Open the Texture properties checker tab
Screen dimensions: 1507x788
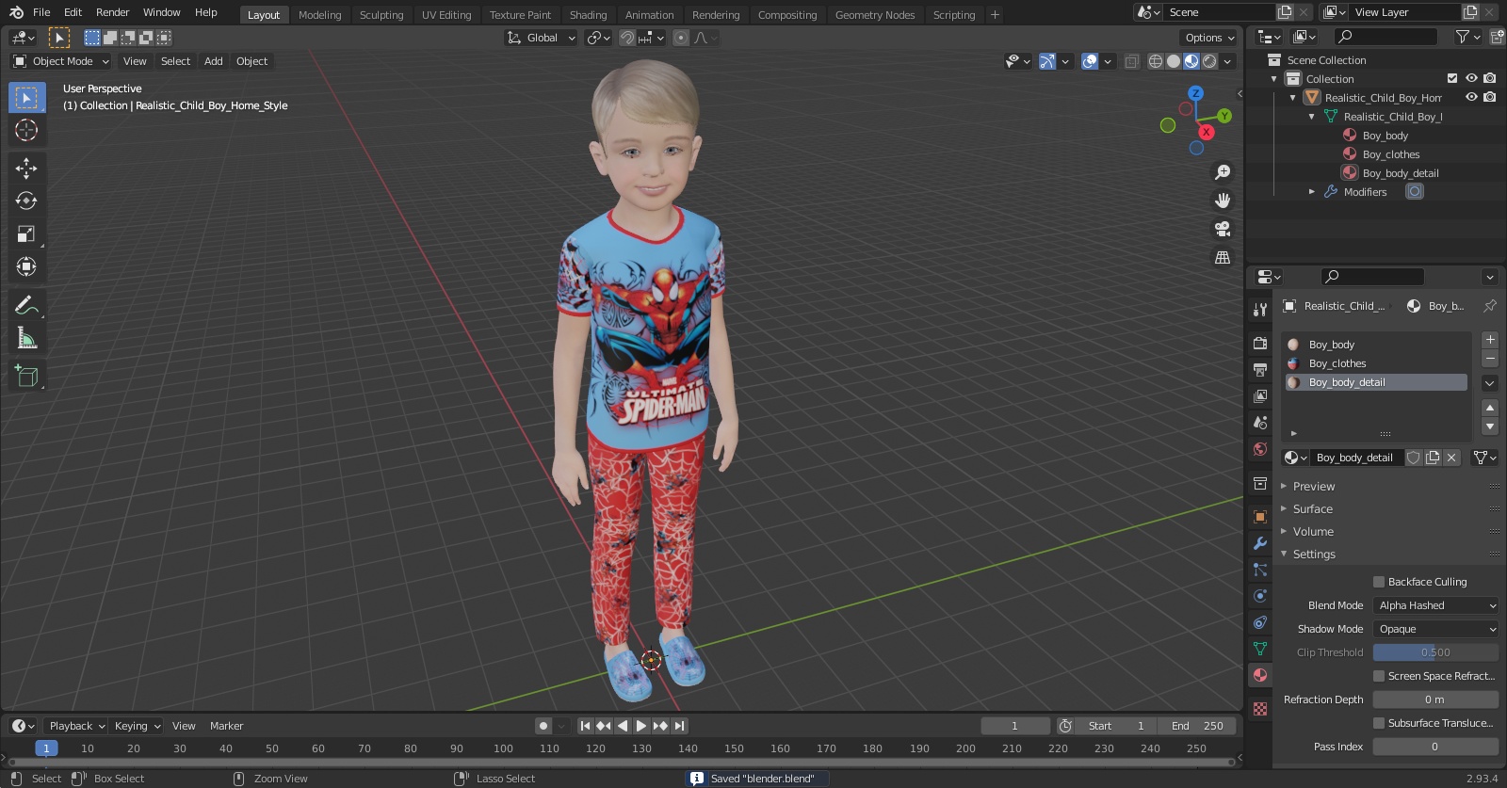click(1260, 709)
